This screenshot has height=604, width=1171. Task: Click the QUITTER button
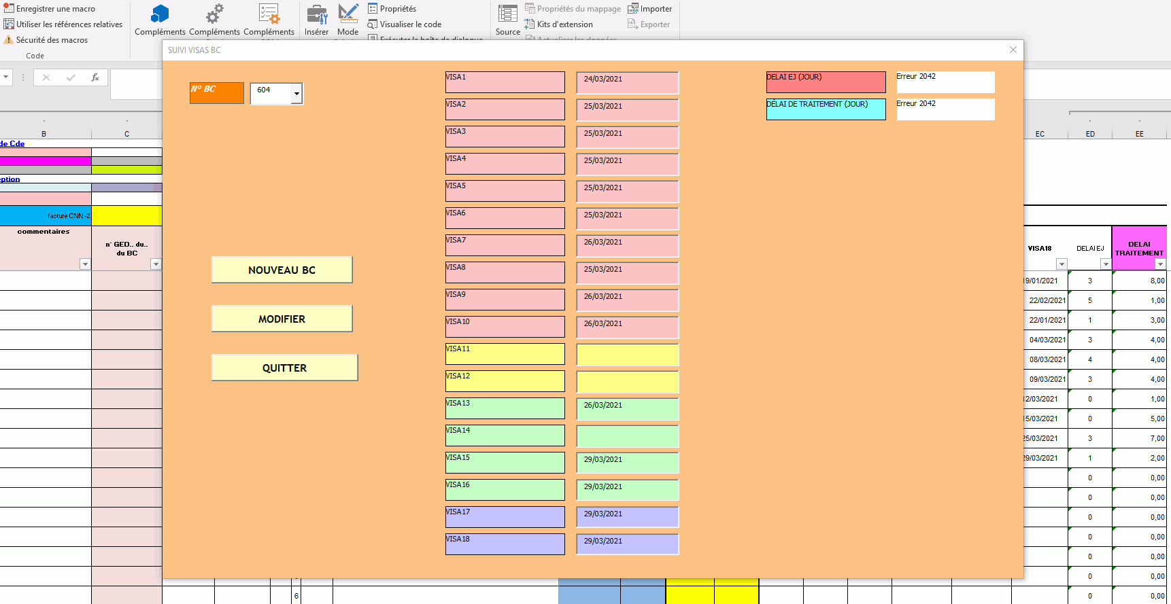[284, 368]
